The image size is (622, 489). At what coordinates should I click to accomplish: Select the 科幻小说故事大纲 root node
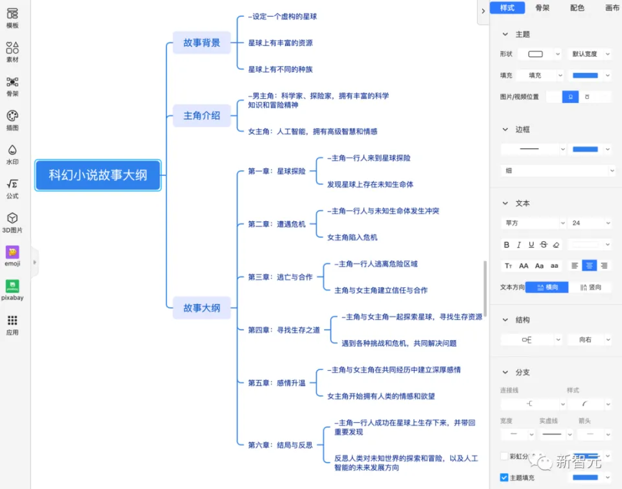tap(98, 175)
